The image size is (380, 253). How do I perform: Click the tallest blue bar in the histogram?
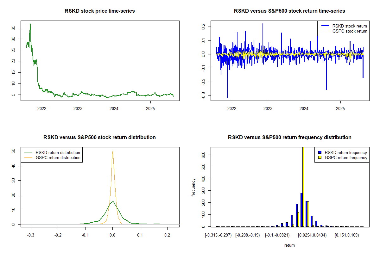pyautogui.click(x=301, y=209)
